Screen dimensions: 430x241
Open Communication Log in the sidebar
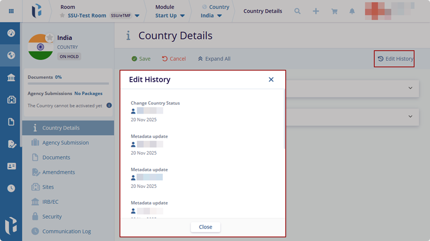pos(66,231)
